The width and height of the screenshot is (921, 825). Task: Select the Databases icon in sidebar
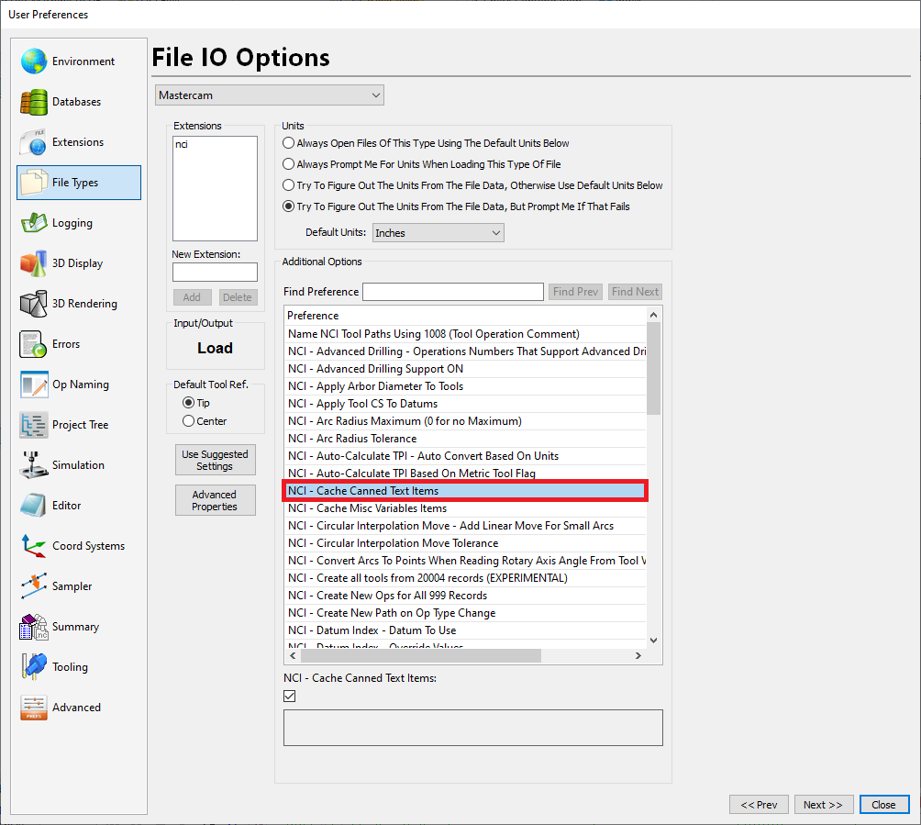[x=34, y=102]
